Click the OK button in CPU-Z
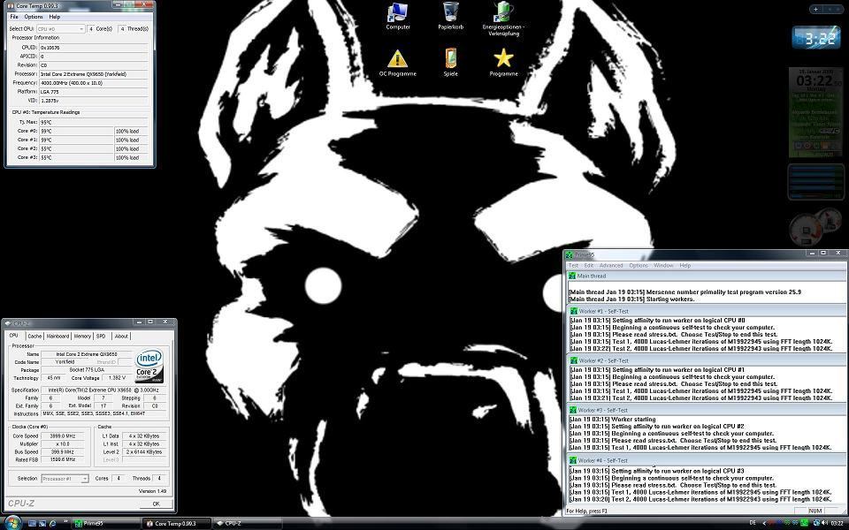Screen dimensions: 849x530 157,503
